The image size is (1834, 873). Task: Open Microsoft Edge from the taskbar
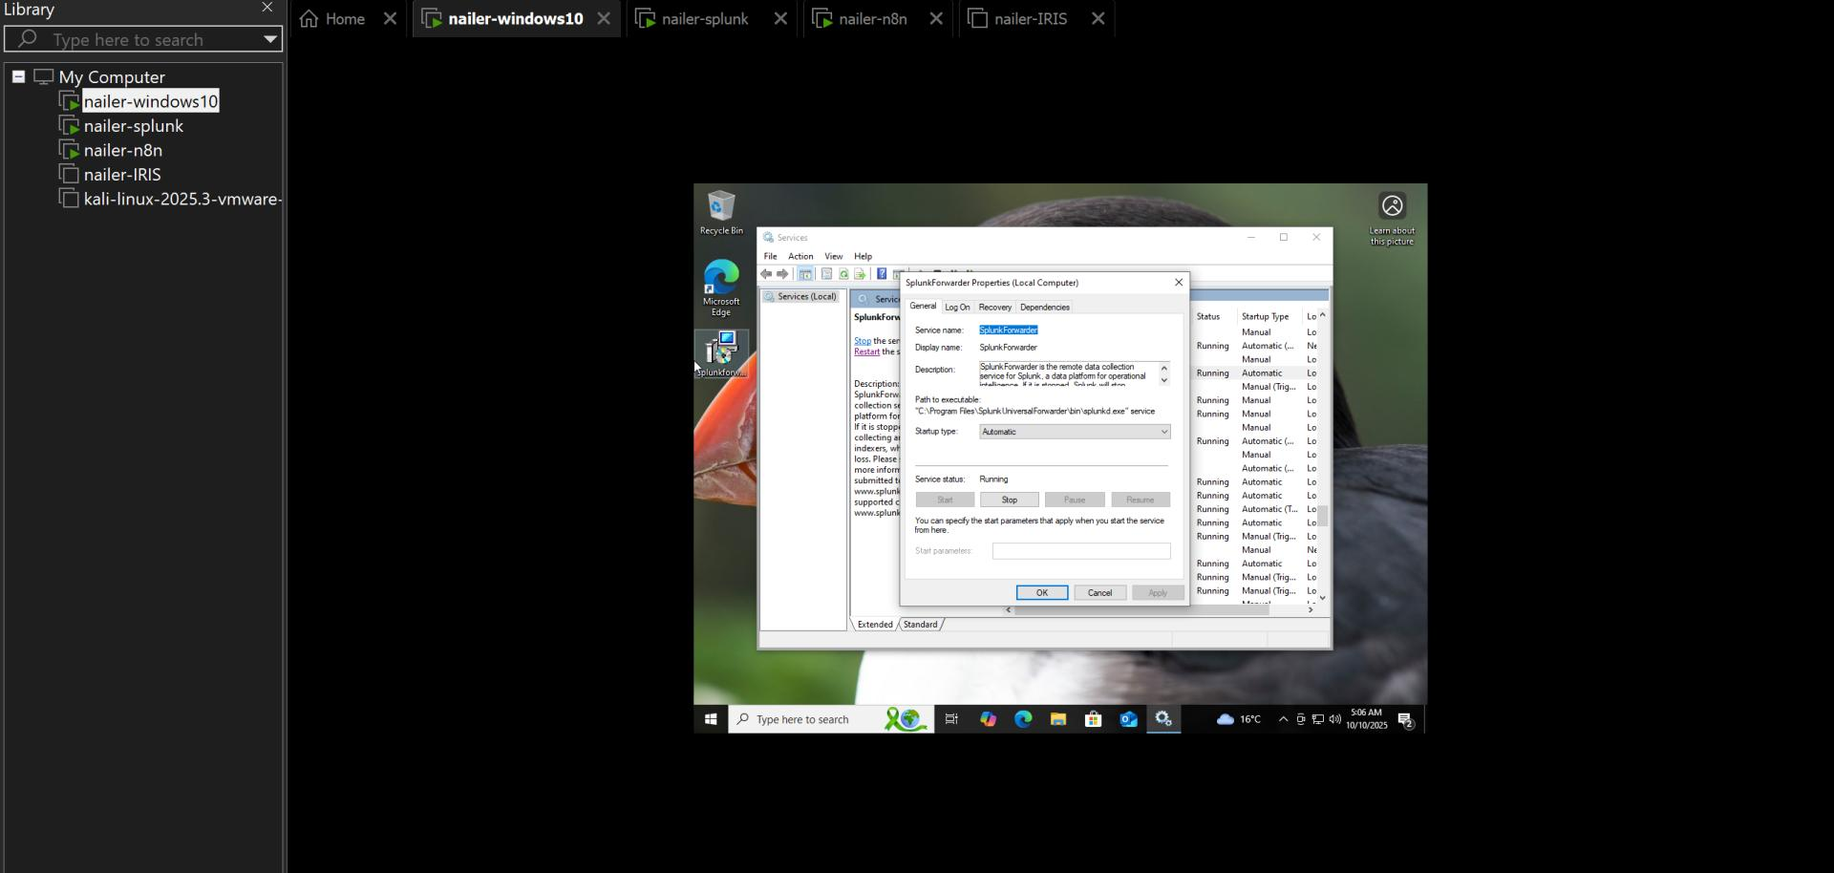[1023, 719]
